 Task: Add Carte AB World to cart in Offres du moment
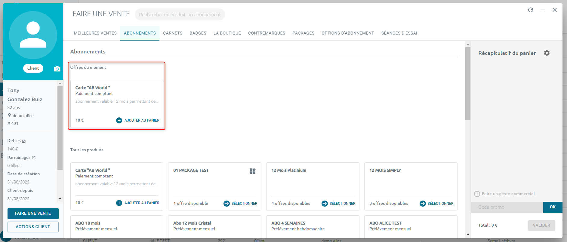(x=138, y=120)
